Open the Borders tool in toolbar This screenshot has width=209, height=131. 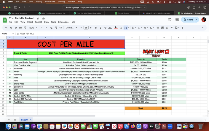click(121, 28)
